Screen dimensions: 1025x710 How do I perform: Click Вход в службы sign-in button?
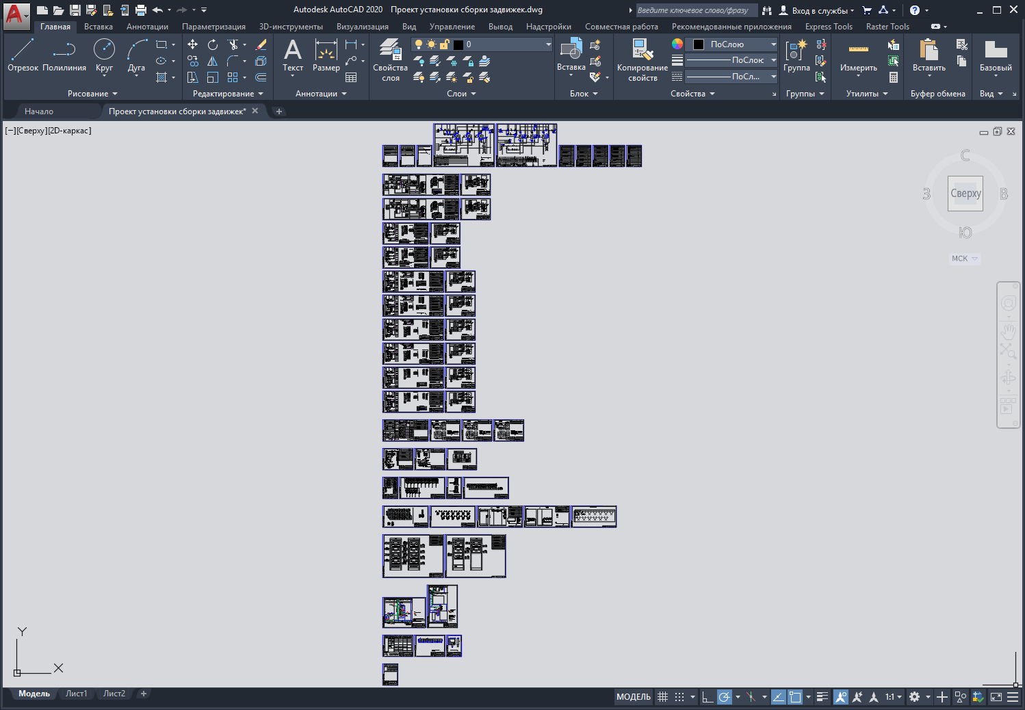(x=817, y=10)
